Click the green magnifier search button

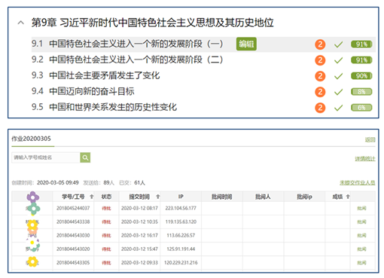(85, 157)
